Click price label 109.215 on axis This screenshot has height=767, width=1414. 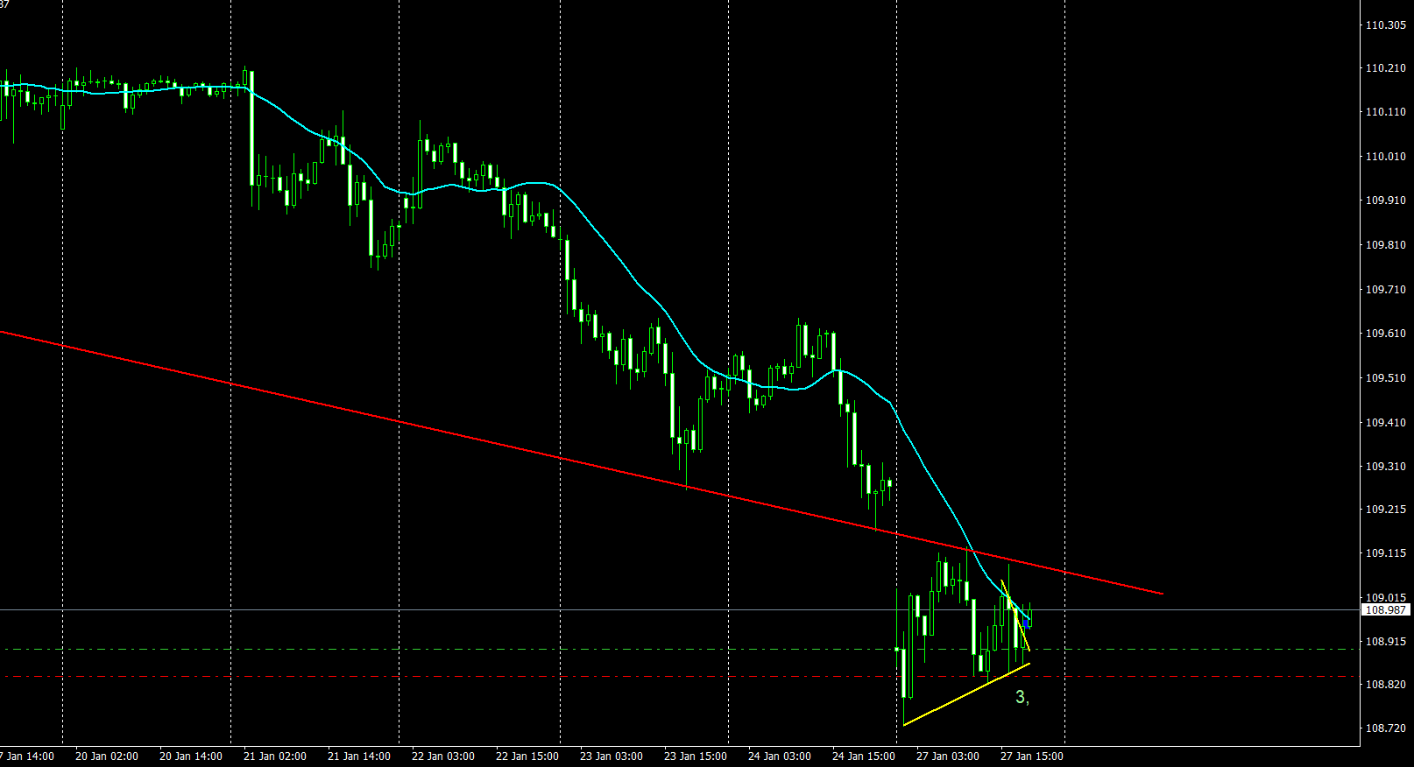1386,510
